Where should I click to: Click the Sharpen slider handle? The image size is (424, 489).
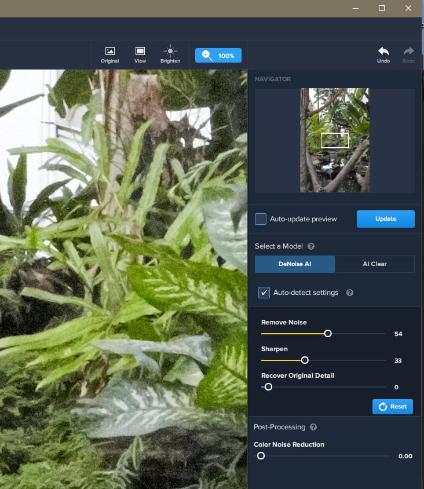click(x=305, y=360)
